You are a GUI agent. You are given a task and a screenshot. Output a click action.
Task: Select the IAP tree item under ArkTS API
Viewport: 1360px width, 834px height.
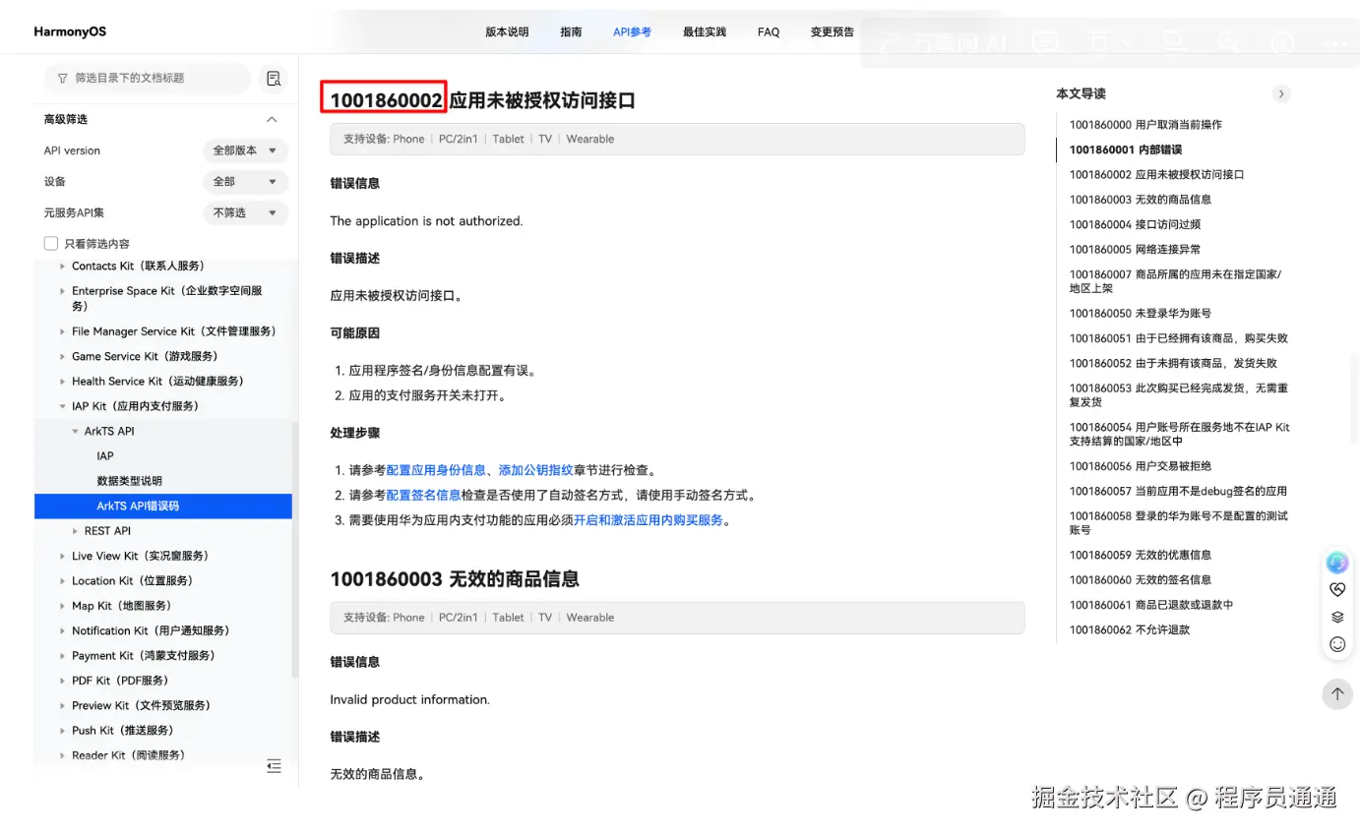click(105, 456)
